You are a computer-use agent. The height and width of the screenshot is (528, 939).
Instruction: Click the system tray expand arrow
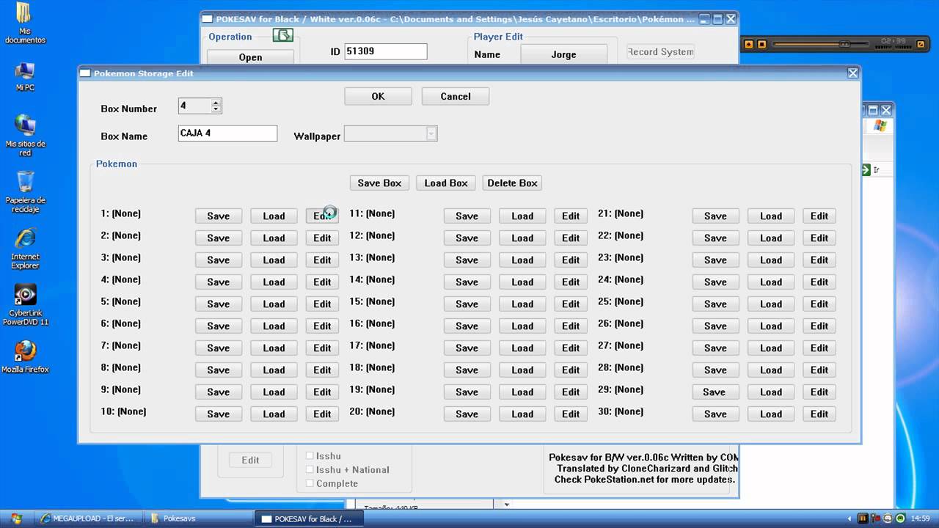pos(850,518)
